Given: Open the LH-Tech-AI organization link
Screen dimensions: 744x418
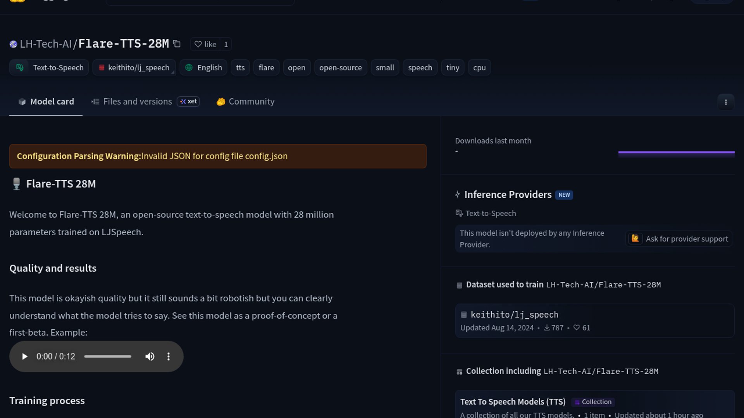Looking at the screenshot, I should tap(46, 44).
